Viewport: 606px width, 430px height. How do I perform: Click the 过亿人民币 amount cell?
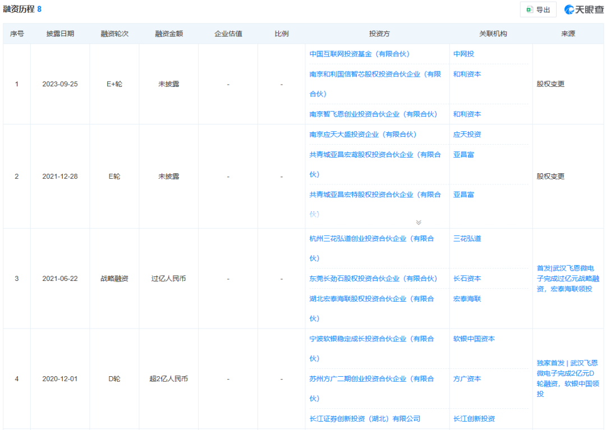click(168, 279)
